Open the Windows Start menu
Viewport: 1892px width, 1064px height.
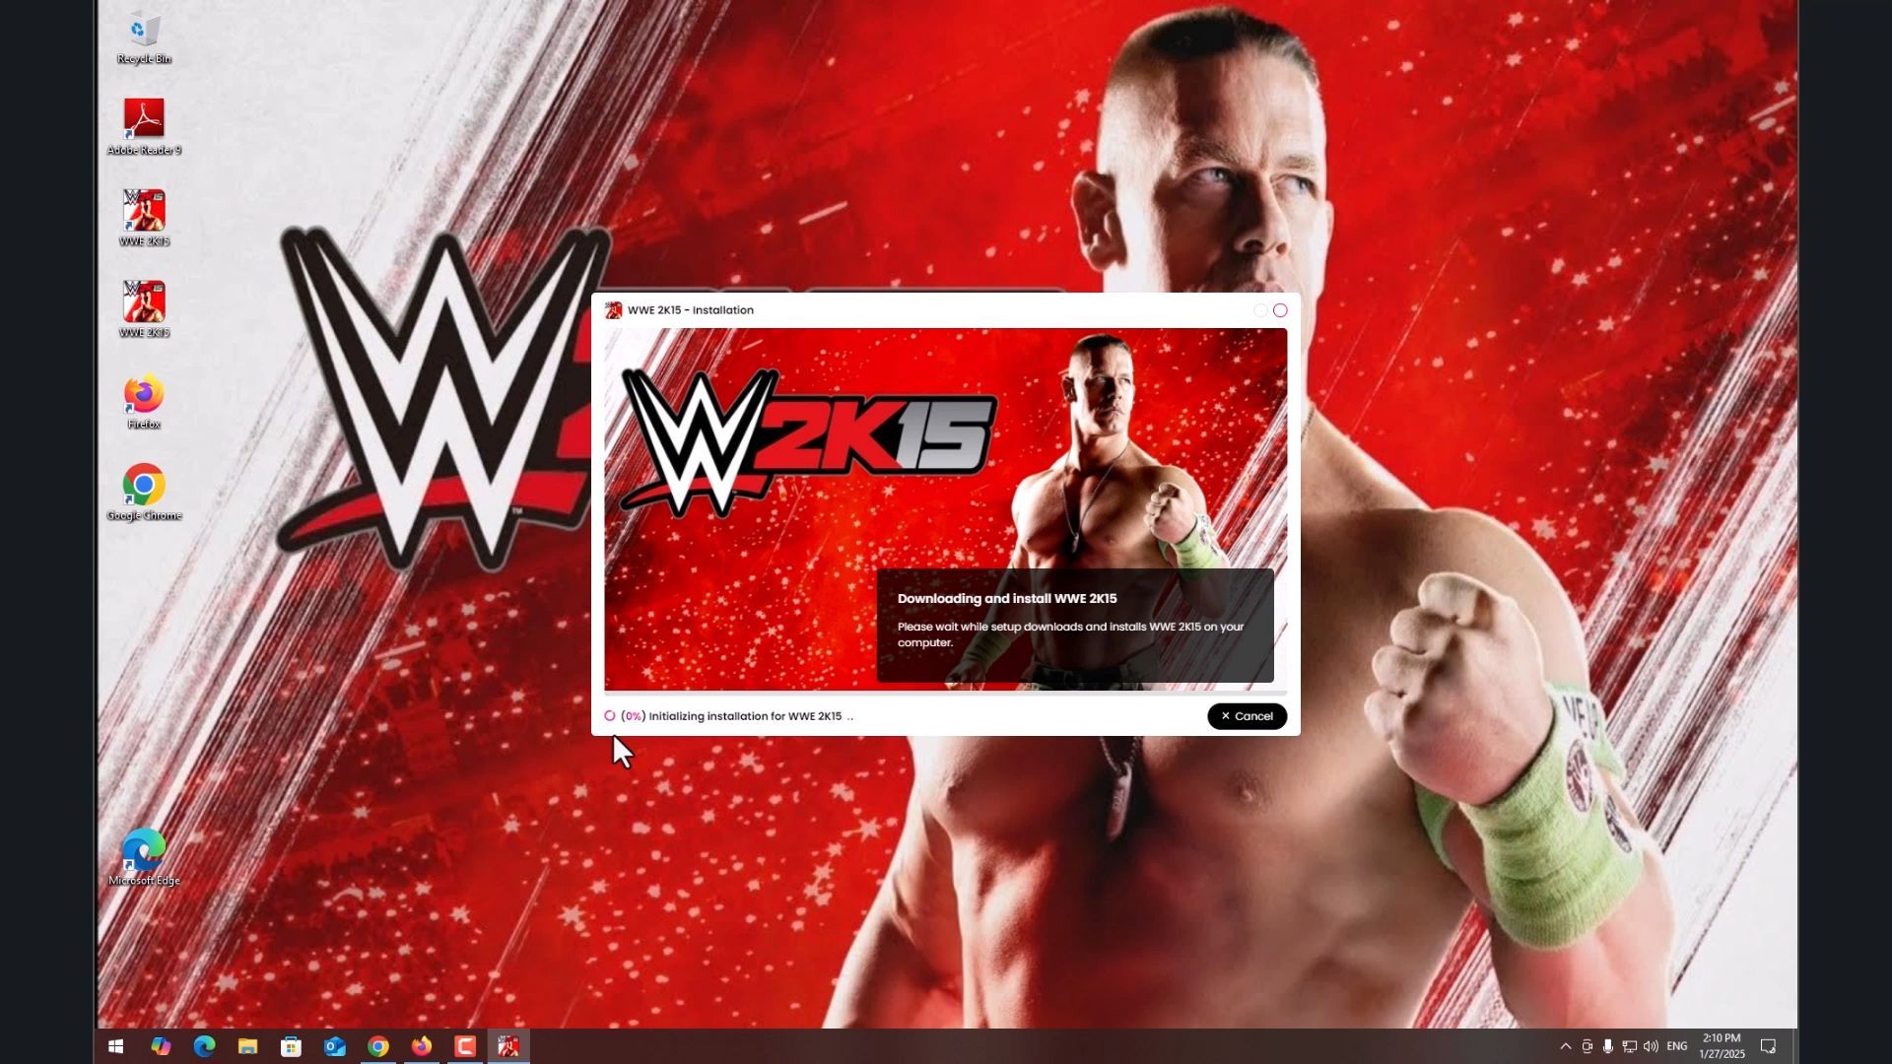coord(115,1046)
